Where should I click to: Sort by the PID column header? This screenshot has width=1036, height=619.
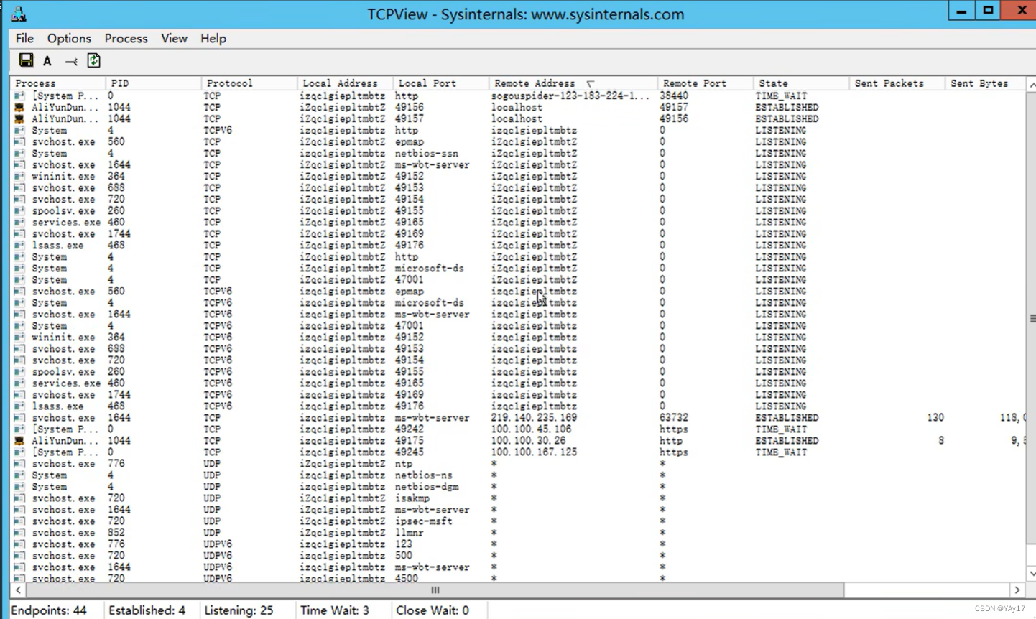154,83
